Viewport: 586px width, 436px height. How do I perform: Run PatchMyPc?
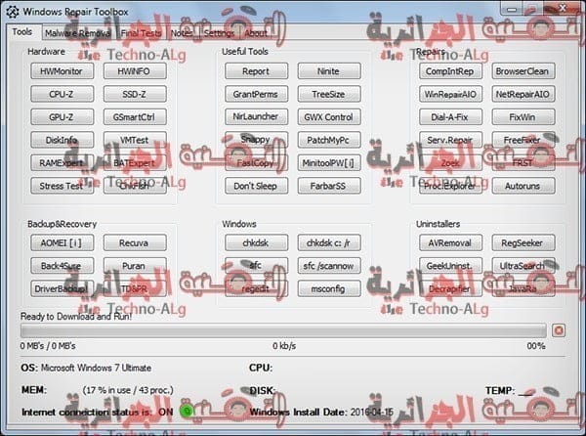click(x=329, y=140)
